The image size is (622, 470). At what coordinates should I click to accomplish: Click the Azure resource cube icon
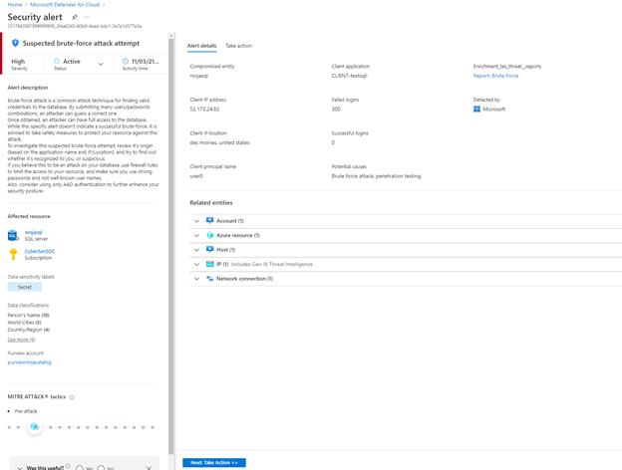pos(210,235)
